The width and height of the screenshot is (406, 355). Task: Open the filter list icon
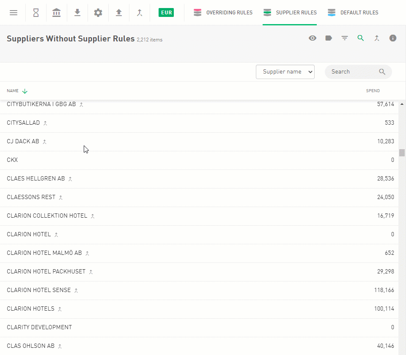coord(345,38)
